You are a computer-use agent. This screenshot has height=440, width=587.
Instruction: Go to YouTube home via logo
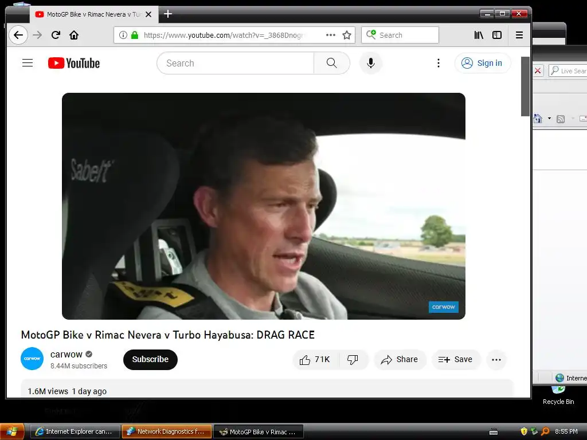pos(74,63)
